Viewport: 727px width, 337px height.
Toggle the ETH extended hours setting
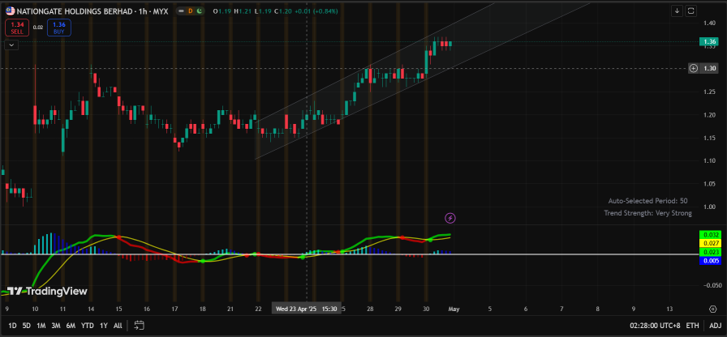[693, 326]
